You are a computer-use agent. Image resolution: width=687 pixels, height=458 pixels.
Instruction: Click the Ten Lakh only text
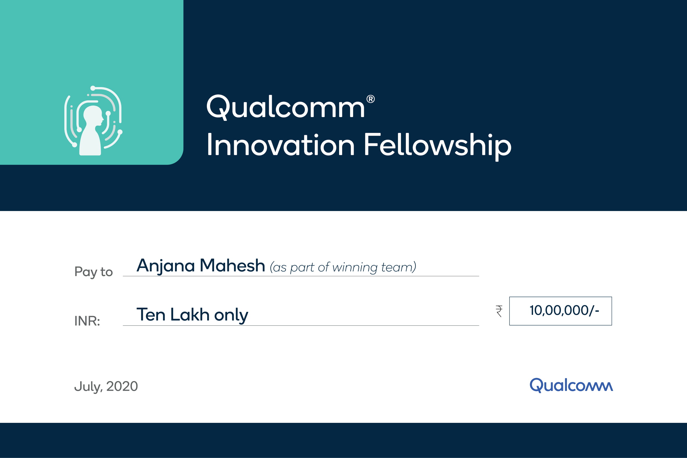point(192,315)
